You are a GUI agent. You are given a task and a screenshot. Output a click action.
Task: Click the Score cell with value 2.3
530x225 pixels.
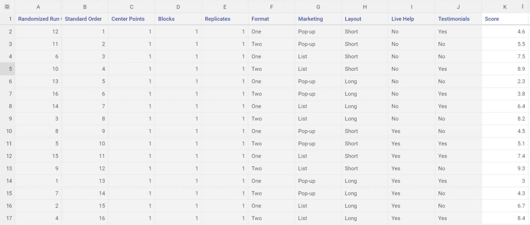coord(505,81)
